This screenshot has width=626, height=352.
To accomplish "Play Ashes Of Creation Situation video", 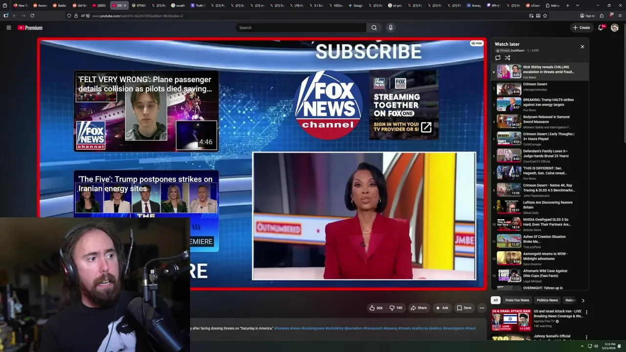I will [540, 242].
